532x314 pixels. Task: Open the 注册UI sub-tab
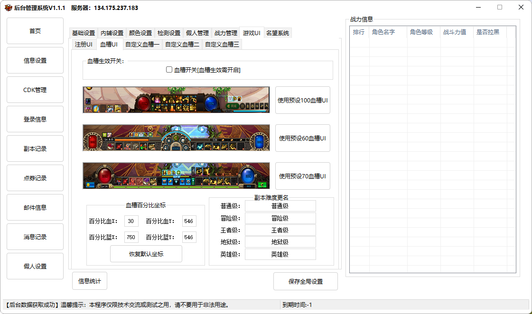click(x=84, y=45)
